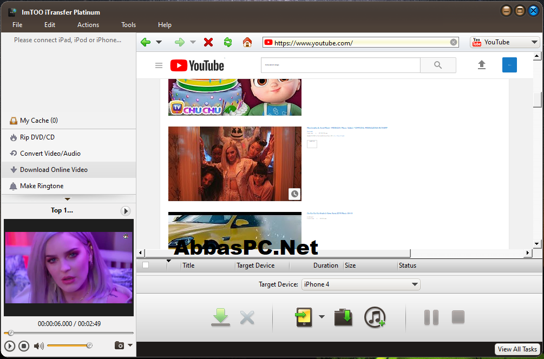Select Rip DVD/CD in sidebar

click(69, 137)
